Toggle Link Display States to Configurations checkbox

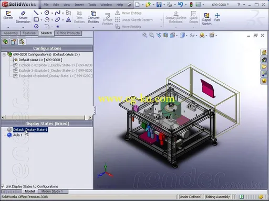[3, 186]
